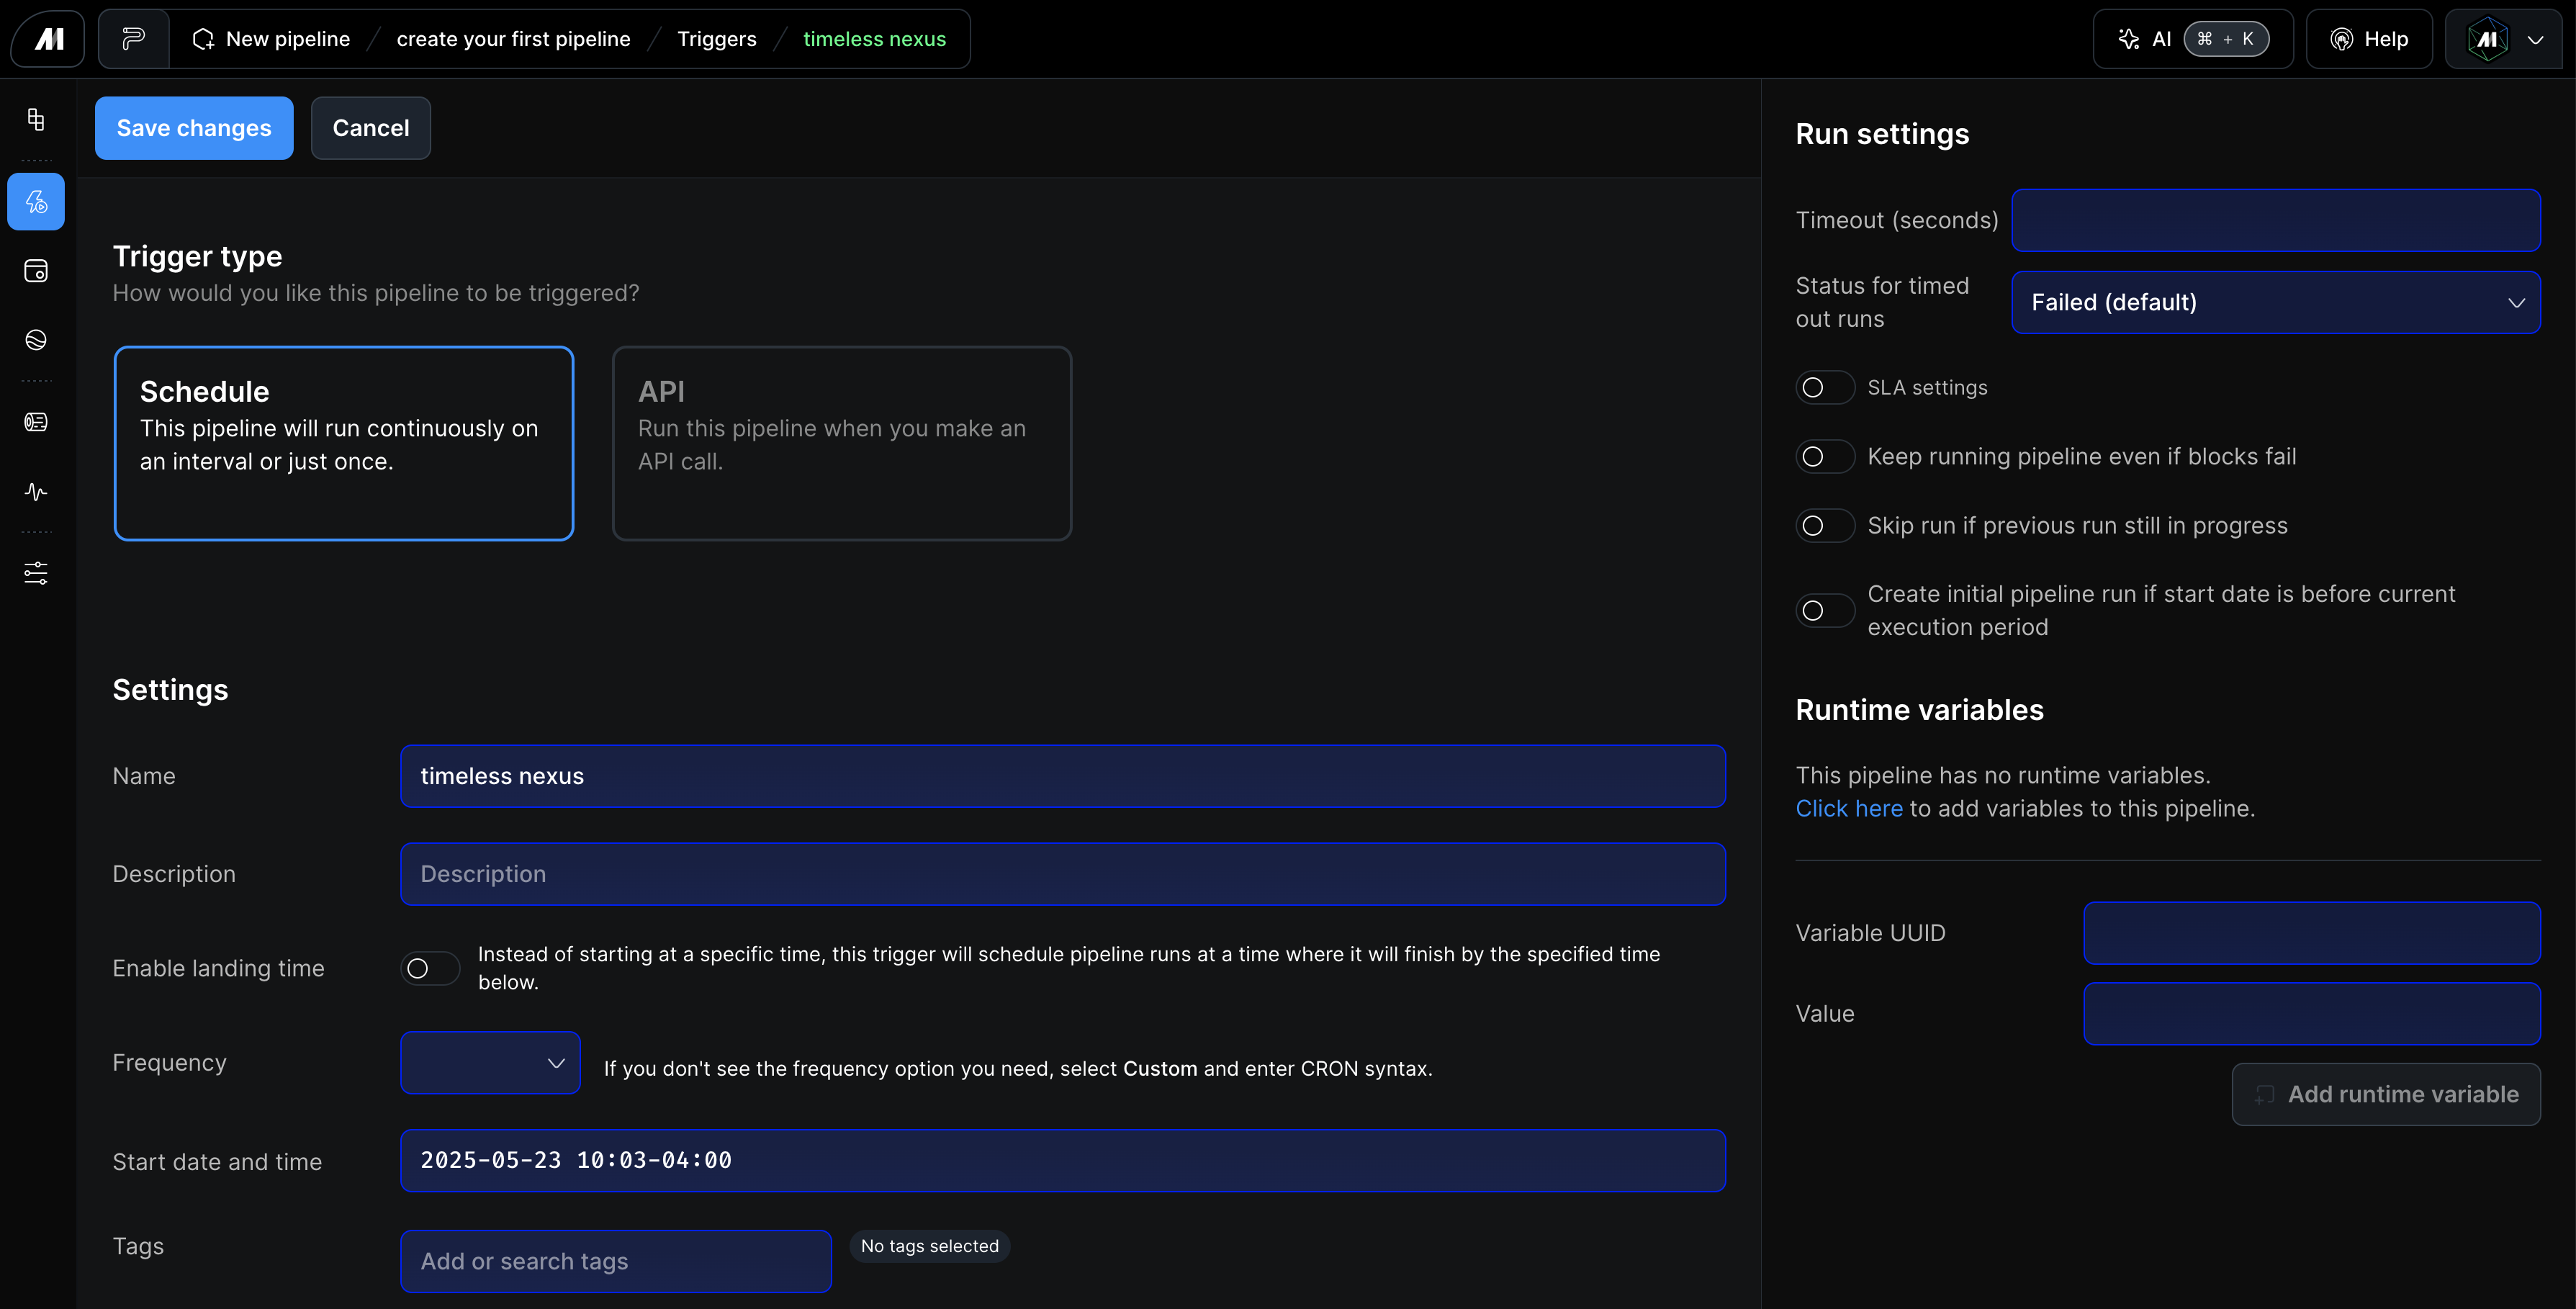Click the Triggers lightning bolt sidebar icon
Screen dimensions: 2576x1309
pos(36,202)
